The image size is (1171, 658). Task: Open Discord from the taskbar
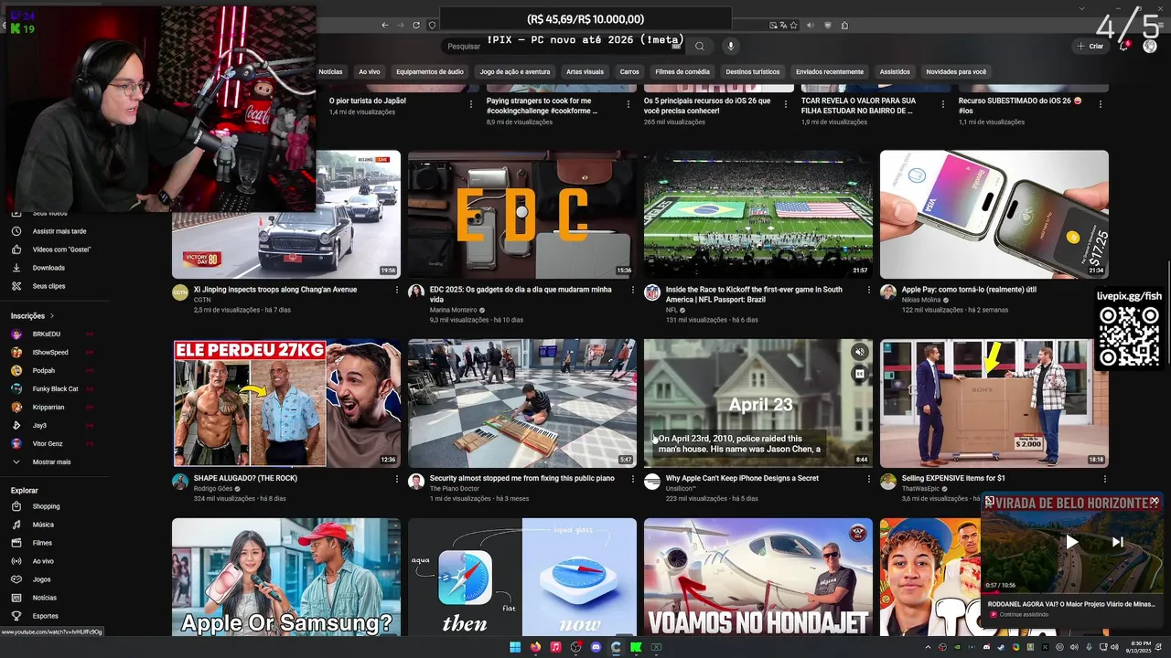[x=596, y=647]
